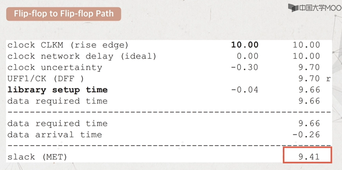The width and height of the screenshot is (342, 170).
Task: Select the first data required time label
Action: click(x=57, y=101)
